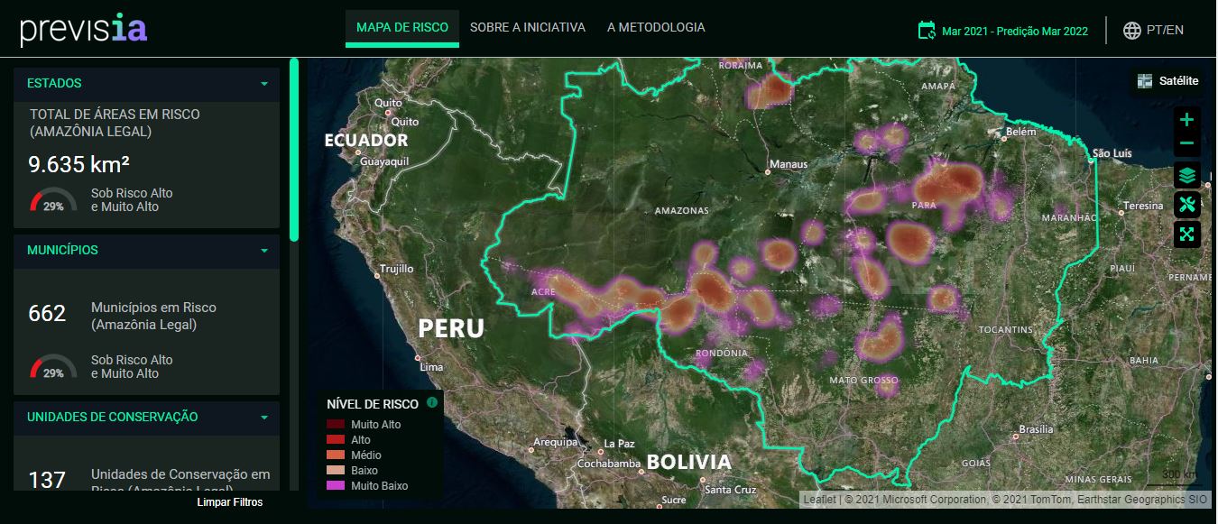This screenshot has width=1218, height=524.
Task: Expand map to fullscreen view
Action: tap(1186, 234)
